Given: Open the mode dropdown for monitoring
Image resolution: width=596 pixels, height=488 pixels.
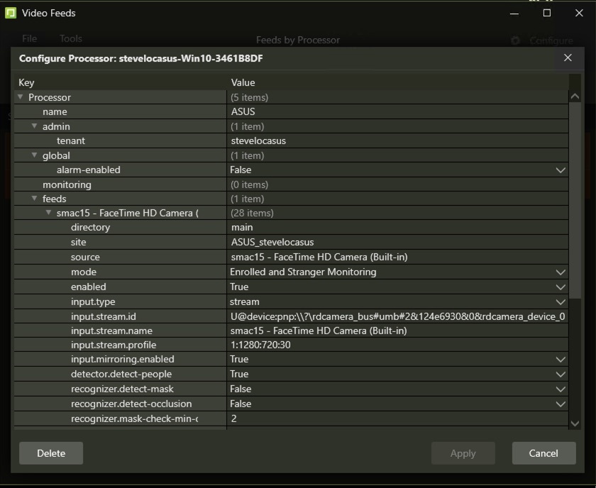Looking at the screenshot, I should (x=561, y=272).
